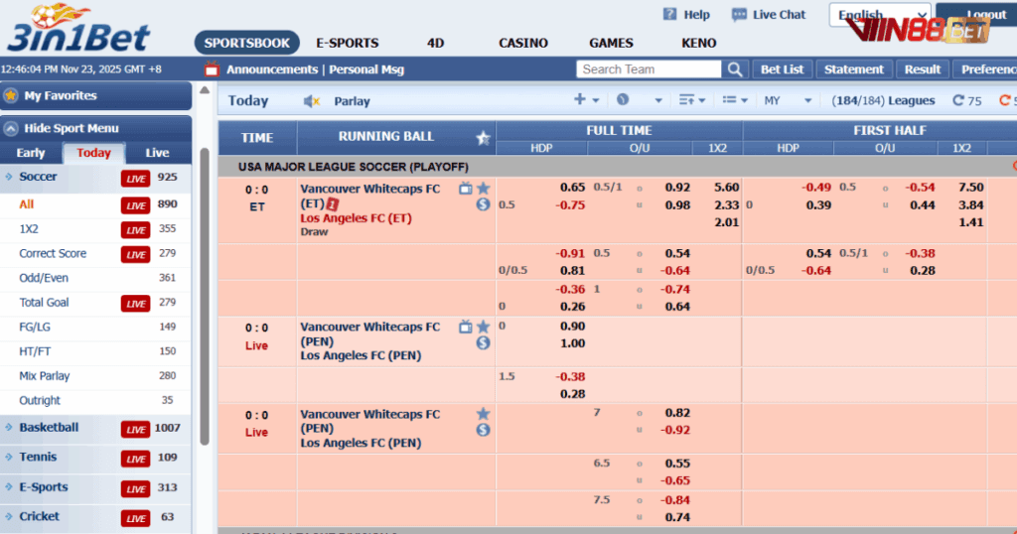
Task: Collapse the Hide Sport Menu section
Action: pyautogui.click(x=11, y=128)
